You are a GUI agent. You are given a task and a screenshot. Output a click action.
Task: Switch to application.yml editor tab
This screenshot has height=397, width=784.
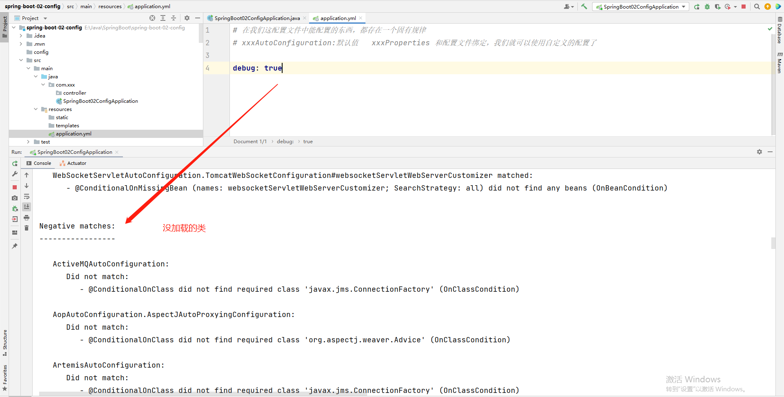pos(338,18)
